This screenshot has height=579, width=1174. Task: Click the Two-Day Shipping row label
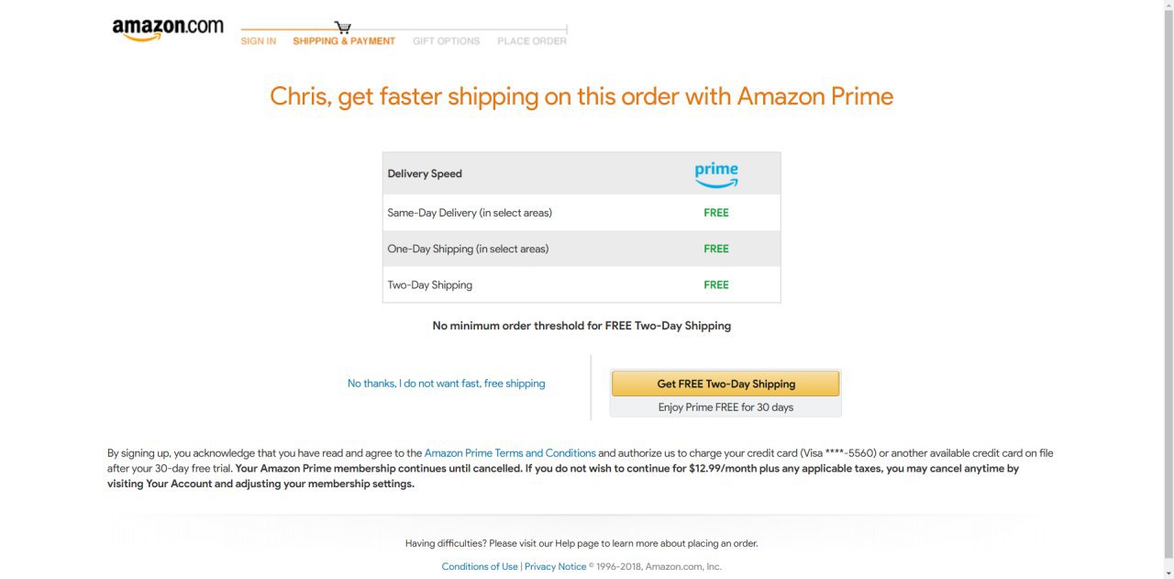click(x=430, y=285)
